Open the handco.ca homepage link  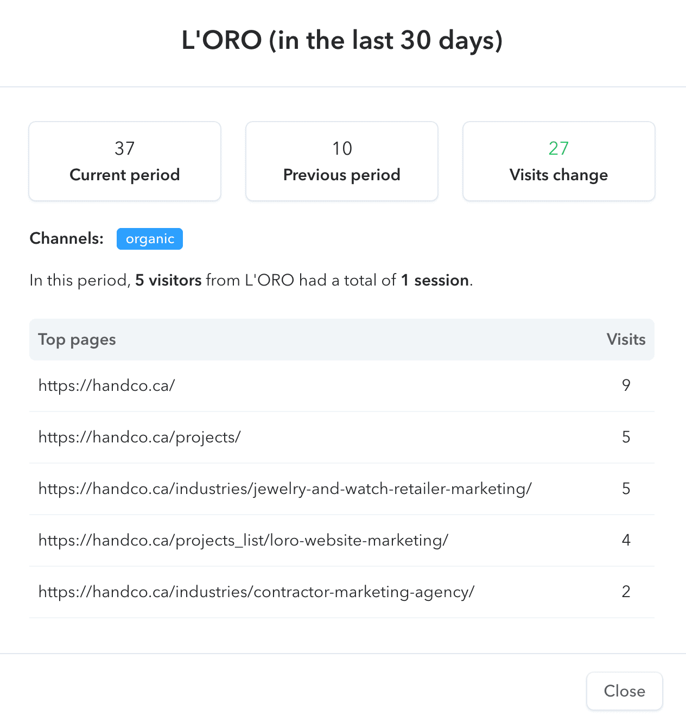pos(107,385)
